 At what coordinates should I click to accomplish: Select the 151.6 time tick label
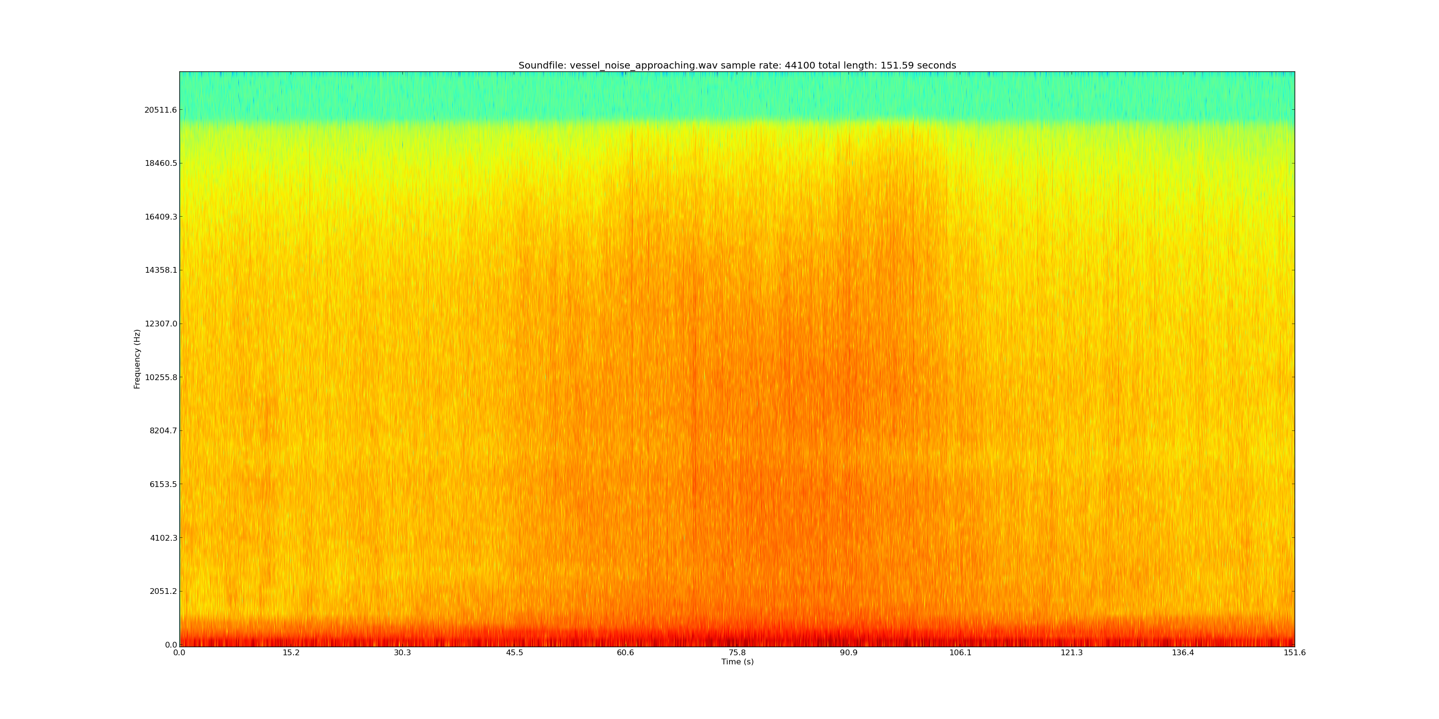(1294, 653)
